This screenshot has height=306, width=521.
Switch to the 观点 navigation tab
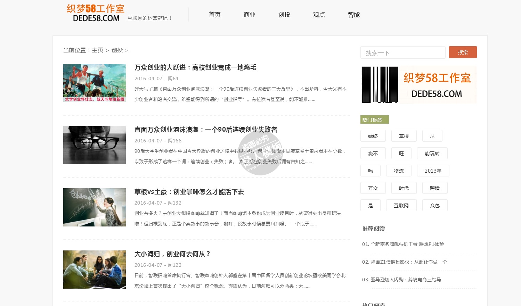(319, 15)
